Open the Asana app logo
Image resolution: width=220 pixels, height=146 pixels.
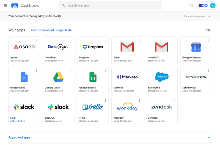click(x=24, y=47)
